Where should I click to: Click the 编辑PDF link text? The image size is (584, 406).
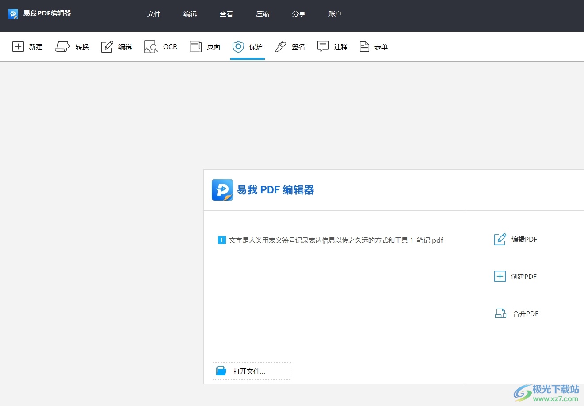pos(524,240)
